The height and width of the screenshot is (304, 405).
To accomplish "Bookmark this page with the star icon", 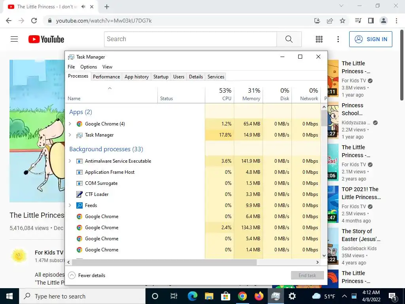I will click(343, 21).
